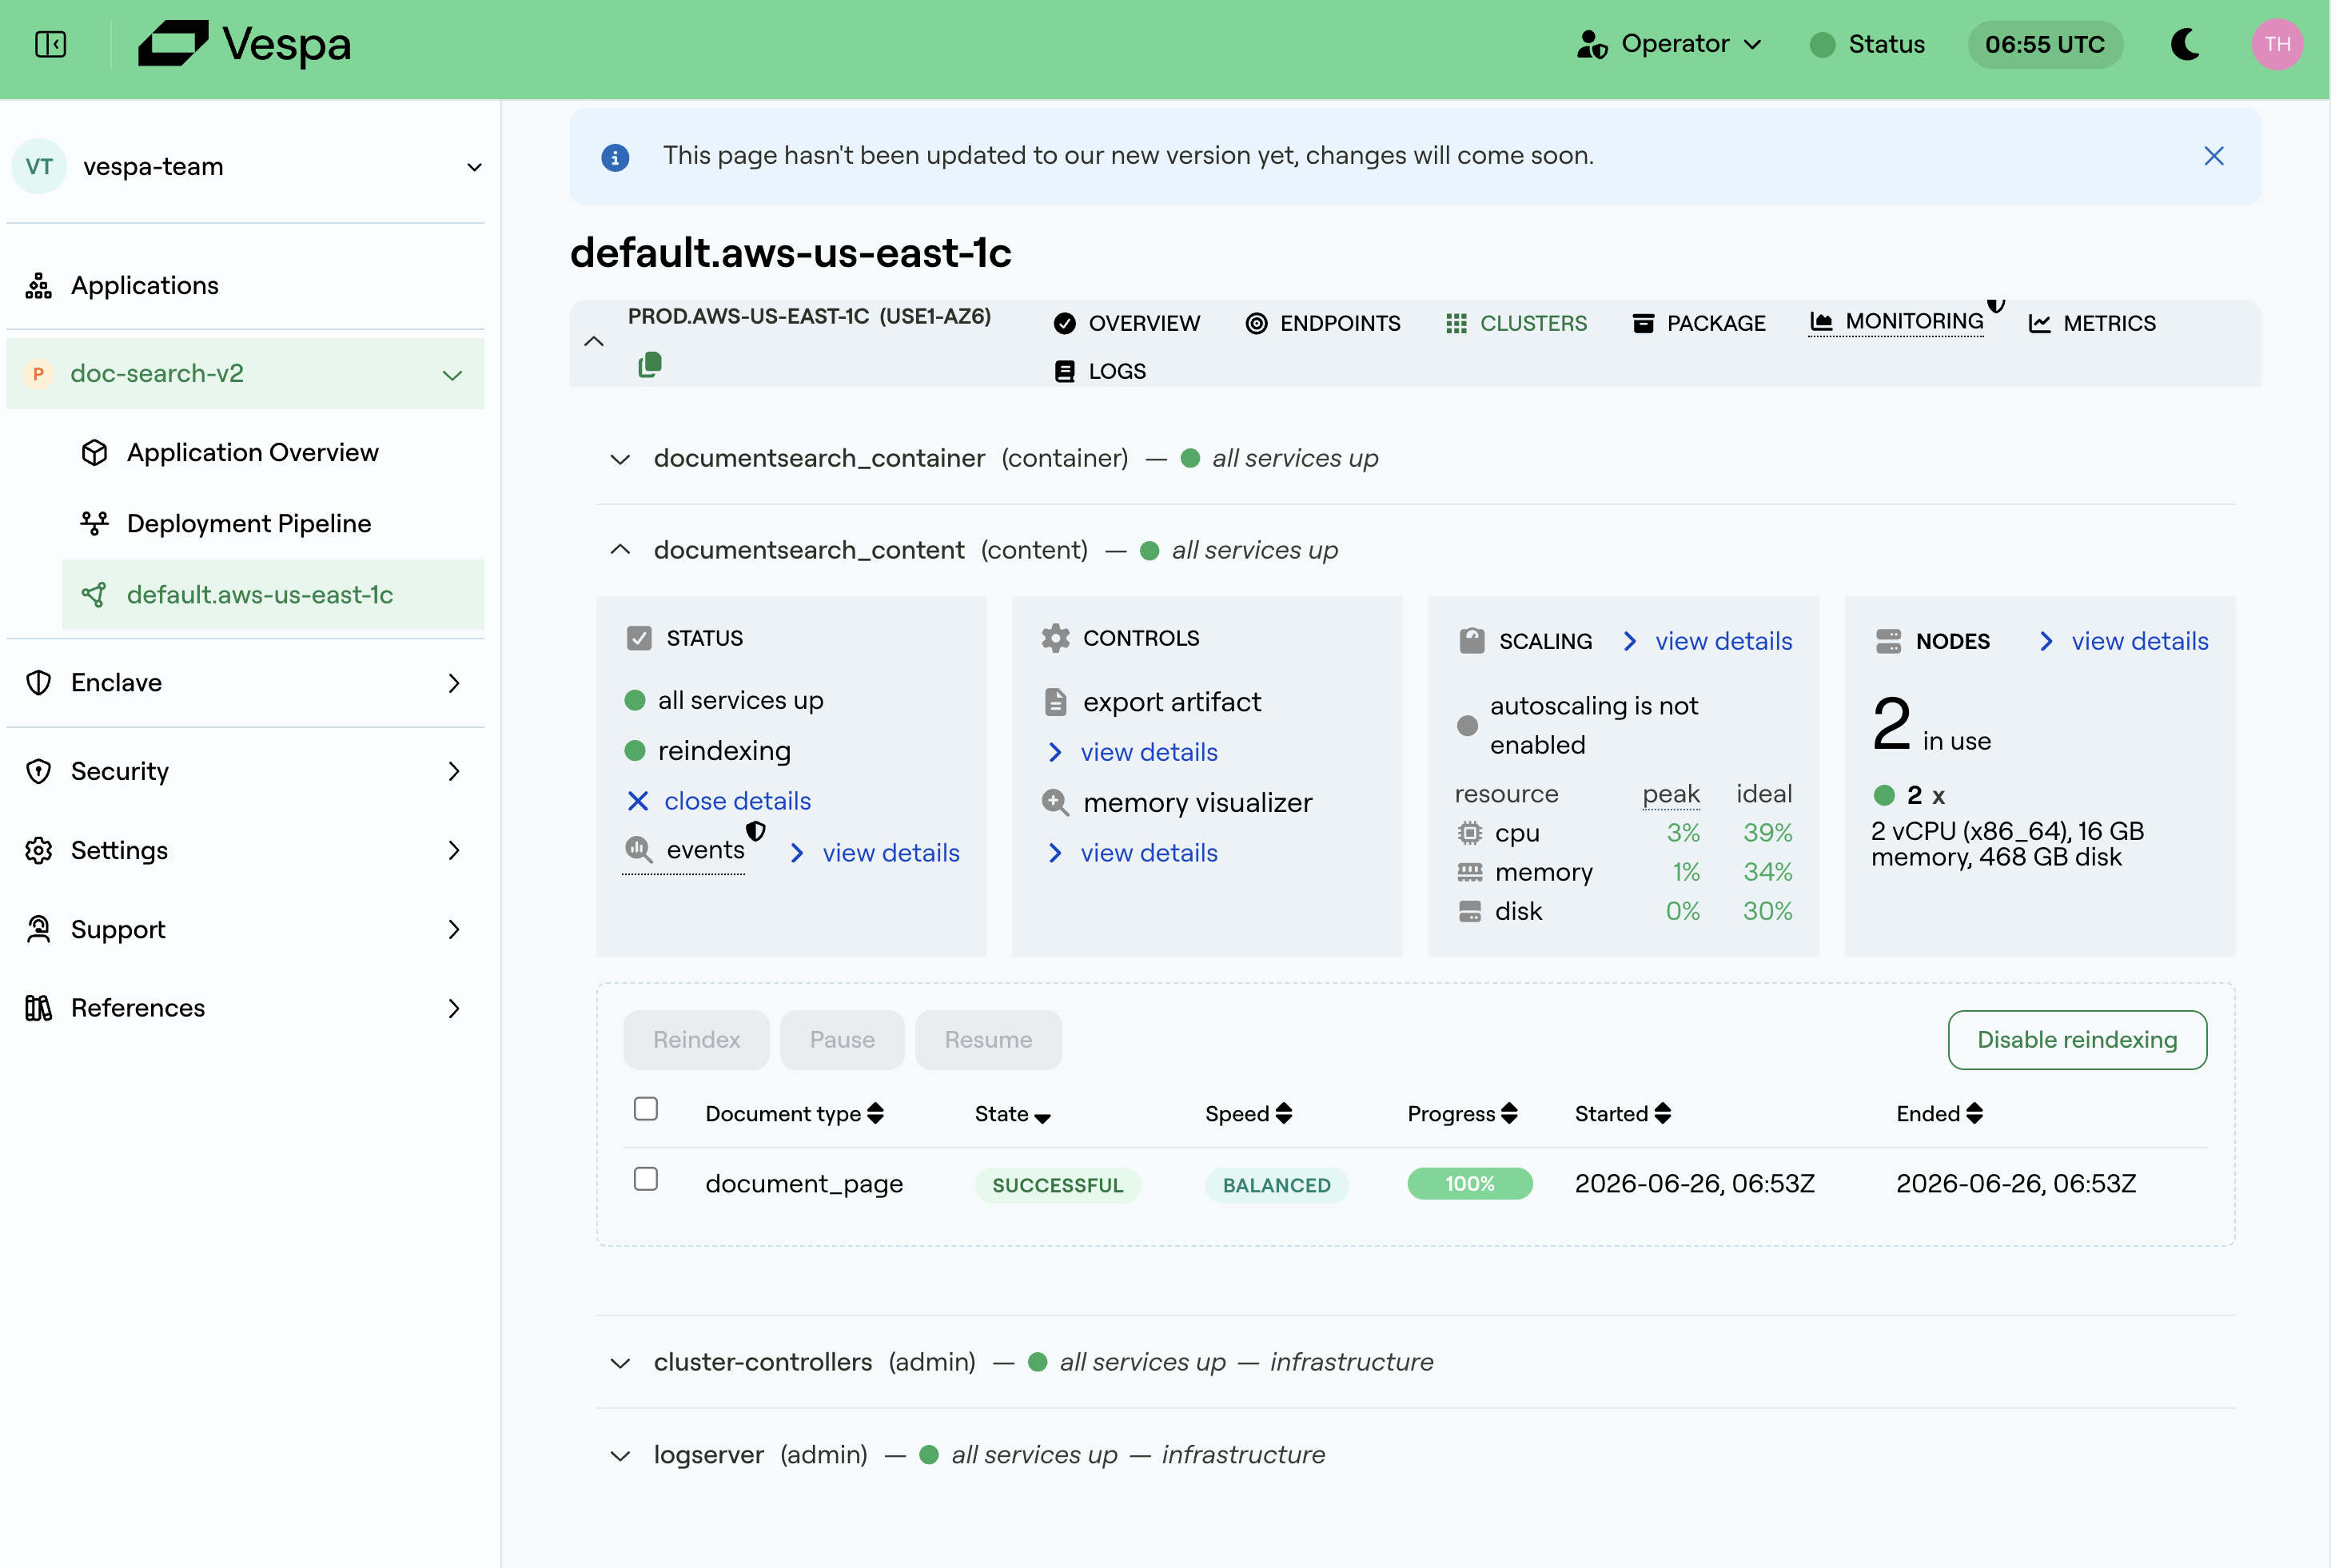
Task: Click the Security shield icon
Action: [x=39, y=771]
